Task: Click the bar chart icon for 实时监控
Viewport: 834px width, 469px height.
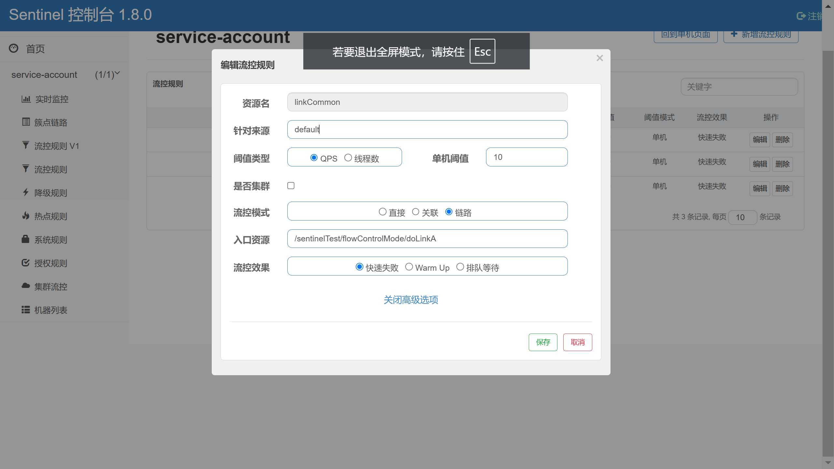Action: click(26, 99)
